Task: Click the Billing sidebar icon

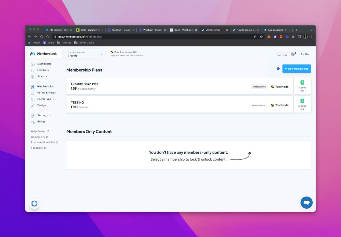Action: coord(33,122)
